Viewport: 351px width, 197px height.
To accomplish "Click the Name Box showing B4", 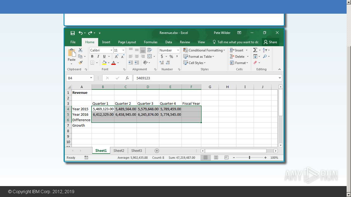I will [x=80, y=78].
